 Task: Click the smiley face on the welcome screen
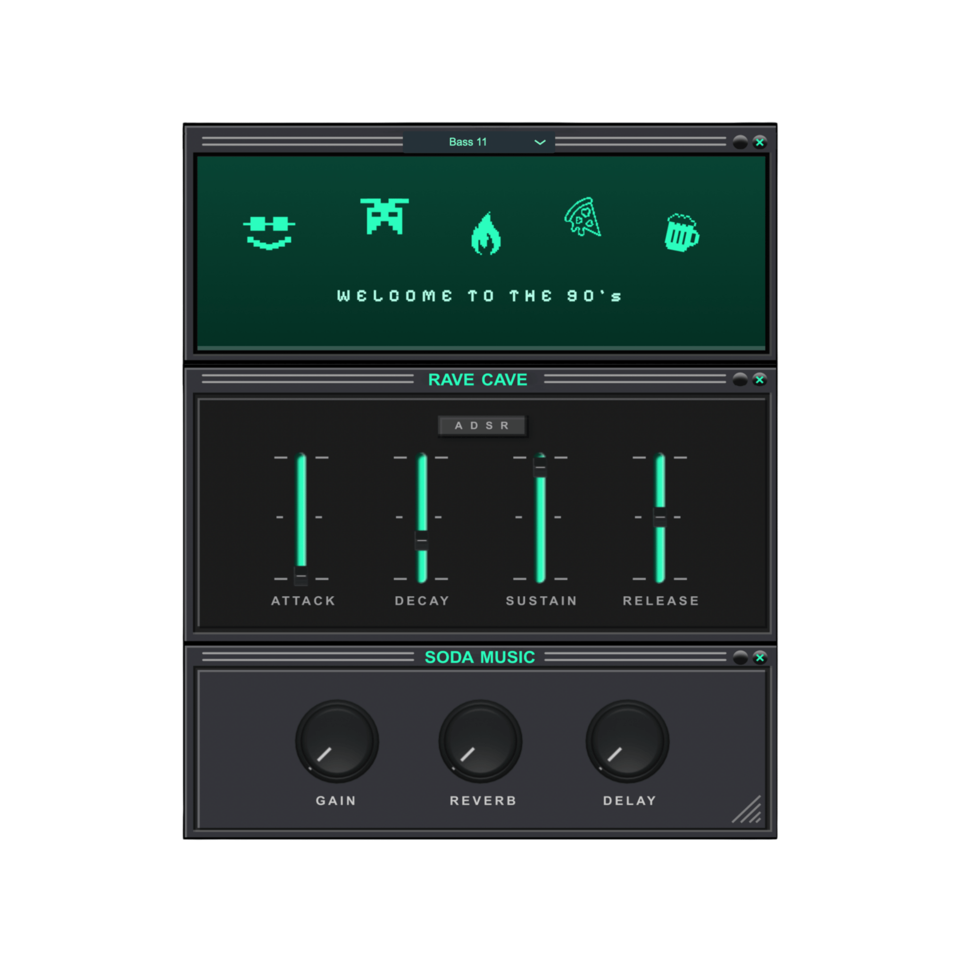tap(268, 233)
